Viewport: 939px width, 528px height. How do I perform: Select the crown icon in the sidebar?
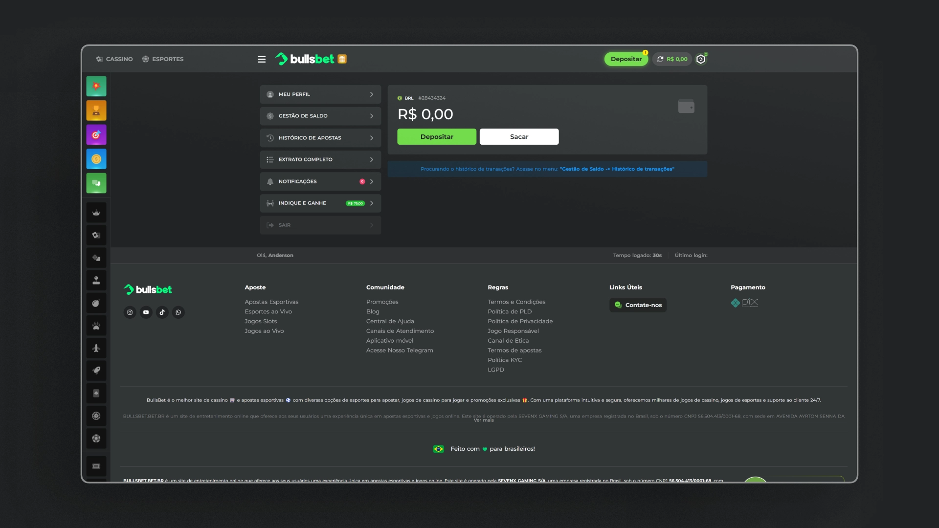coord(96,213)
